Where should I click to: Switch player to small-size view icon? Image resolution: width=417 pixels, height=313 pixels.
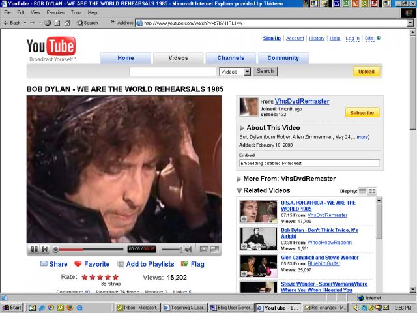(204, 249)
